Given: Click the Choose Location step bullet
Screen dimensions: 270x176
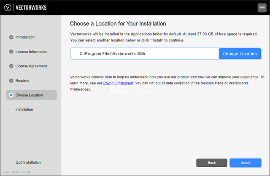Looking at the screenshot, I should coord(11,95).
